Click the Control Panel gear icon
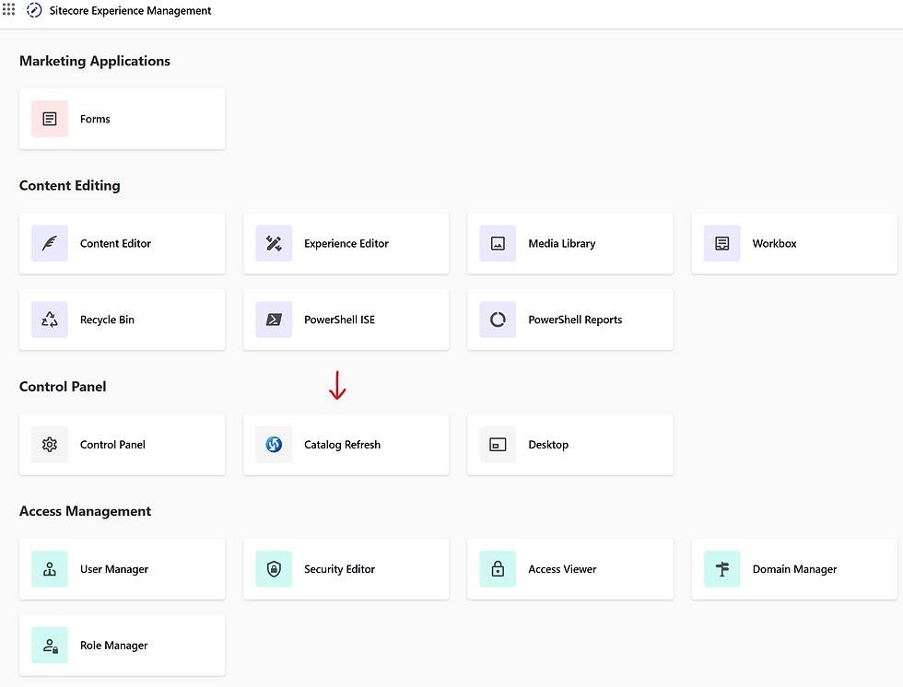This screenshot has width=903, height=687. tap(50, 445)
